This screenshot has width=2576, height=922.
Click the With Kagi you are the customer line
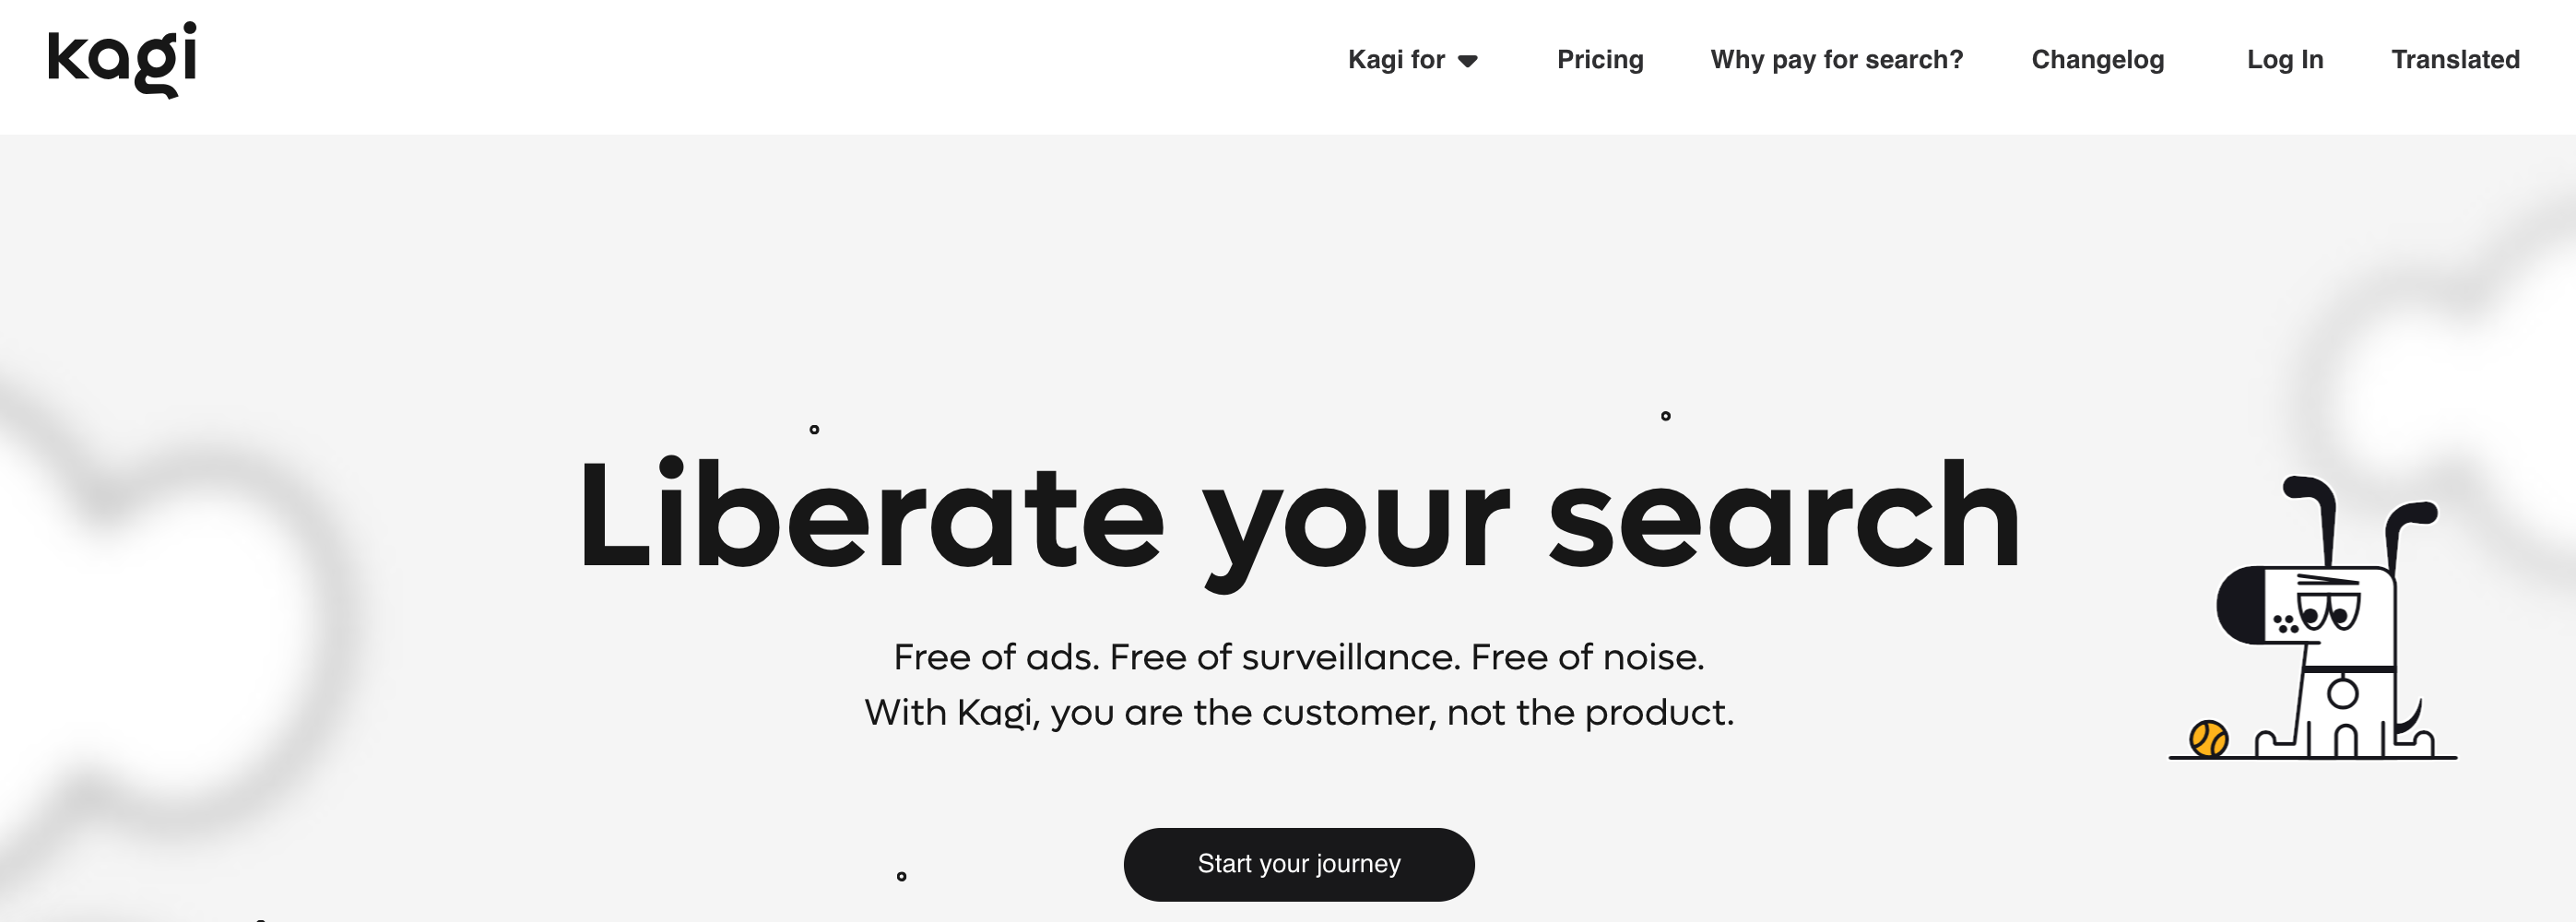(1299, 712)
